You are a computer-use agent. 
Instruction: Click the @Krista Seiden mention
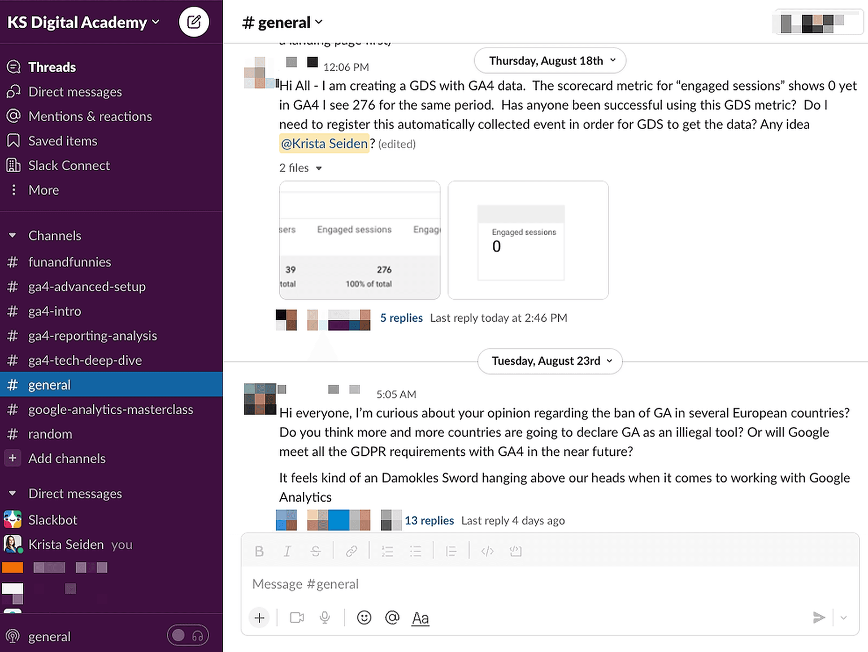tap(324, 144)
